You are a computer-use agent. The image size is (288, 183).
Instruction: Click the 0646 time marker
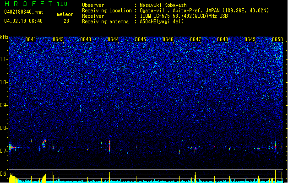[x=168, y=39]
